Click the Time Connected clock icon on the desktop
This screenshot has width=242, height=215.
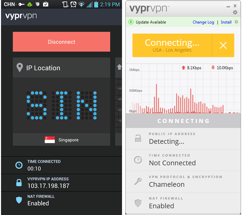(138, 160)
